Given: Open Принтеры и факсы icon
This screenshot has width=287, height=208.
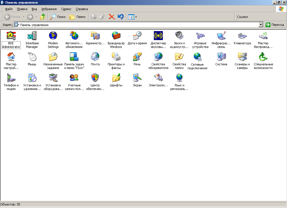Looking at the screenshot, I should tap(116, 57).
